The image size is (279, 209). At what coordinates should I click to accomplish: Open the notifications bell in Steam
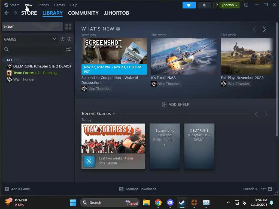pyautogui.click(x=204, y=5)
